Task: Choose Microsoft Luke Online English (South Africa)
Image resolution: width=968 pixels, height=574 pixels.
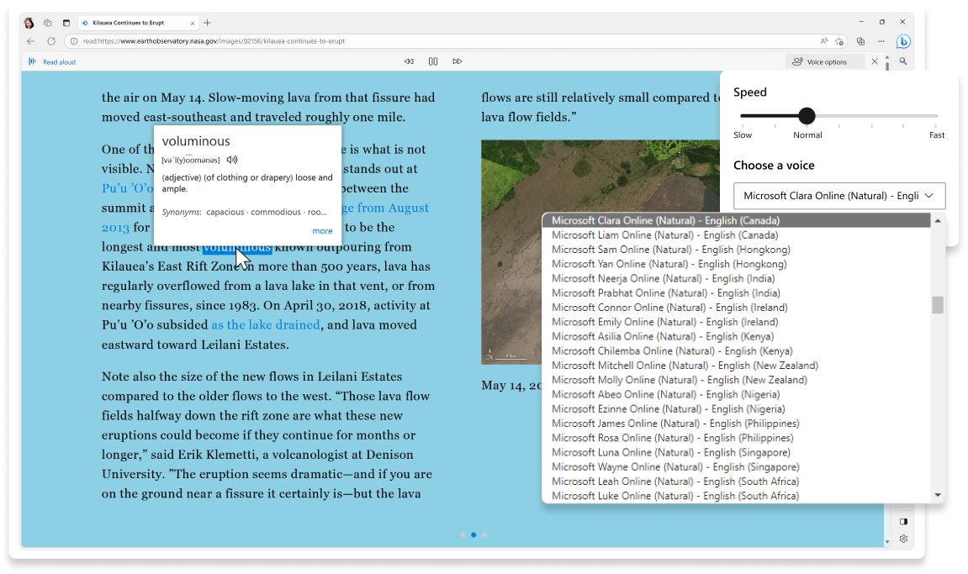Action: [736, 496]
